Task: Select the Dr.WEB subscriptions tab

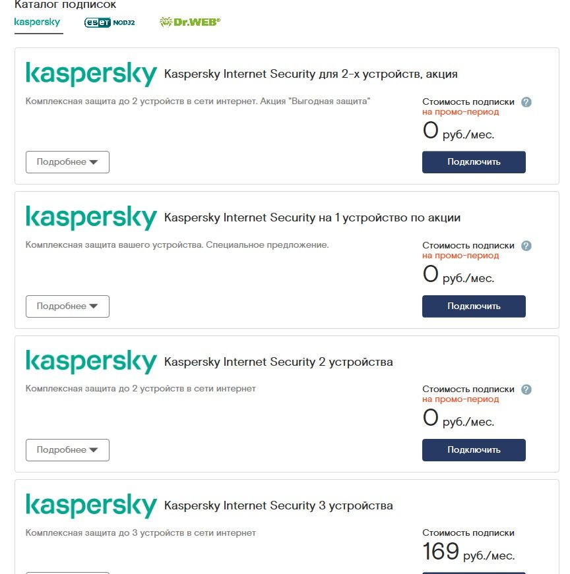Action: [x=190, y=22]
